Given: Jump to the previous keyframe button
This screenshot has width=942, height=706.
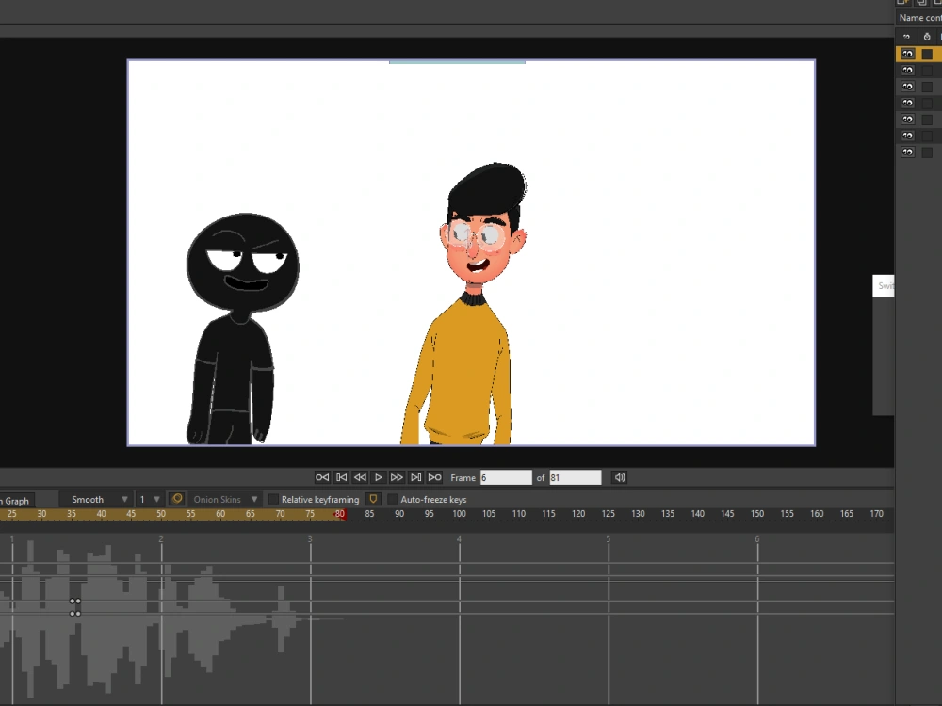Looking at the screenshot, I should (341, 477).
